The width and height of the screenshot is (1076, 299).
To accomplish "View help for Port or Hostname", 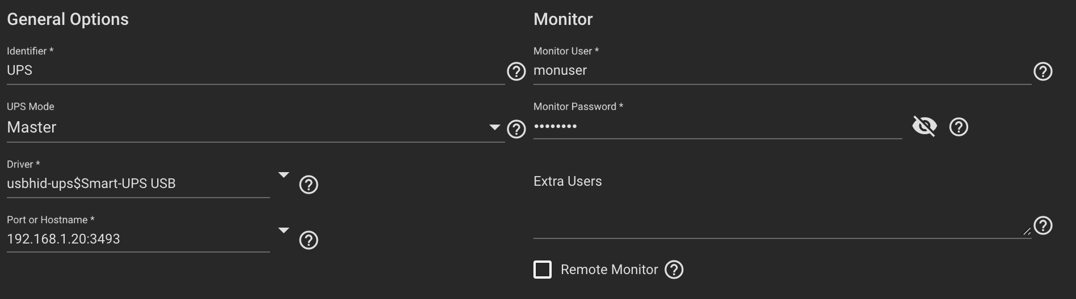I will [308, 240].
